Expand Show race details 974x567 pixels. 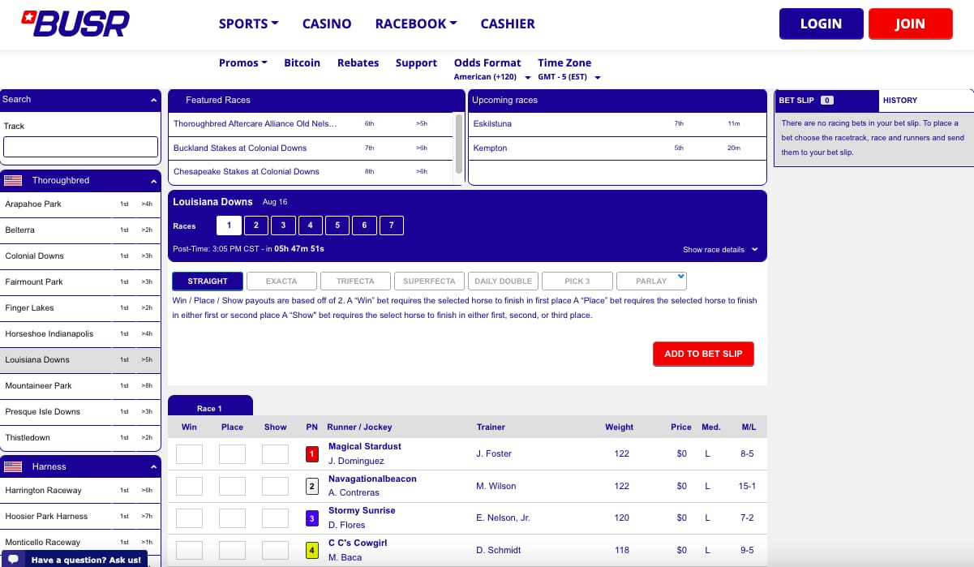pos(720,250)
